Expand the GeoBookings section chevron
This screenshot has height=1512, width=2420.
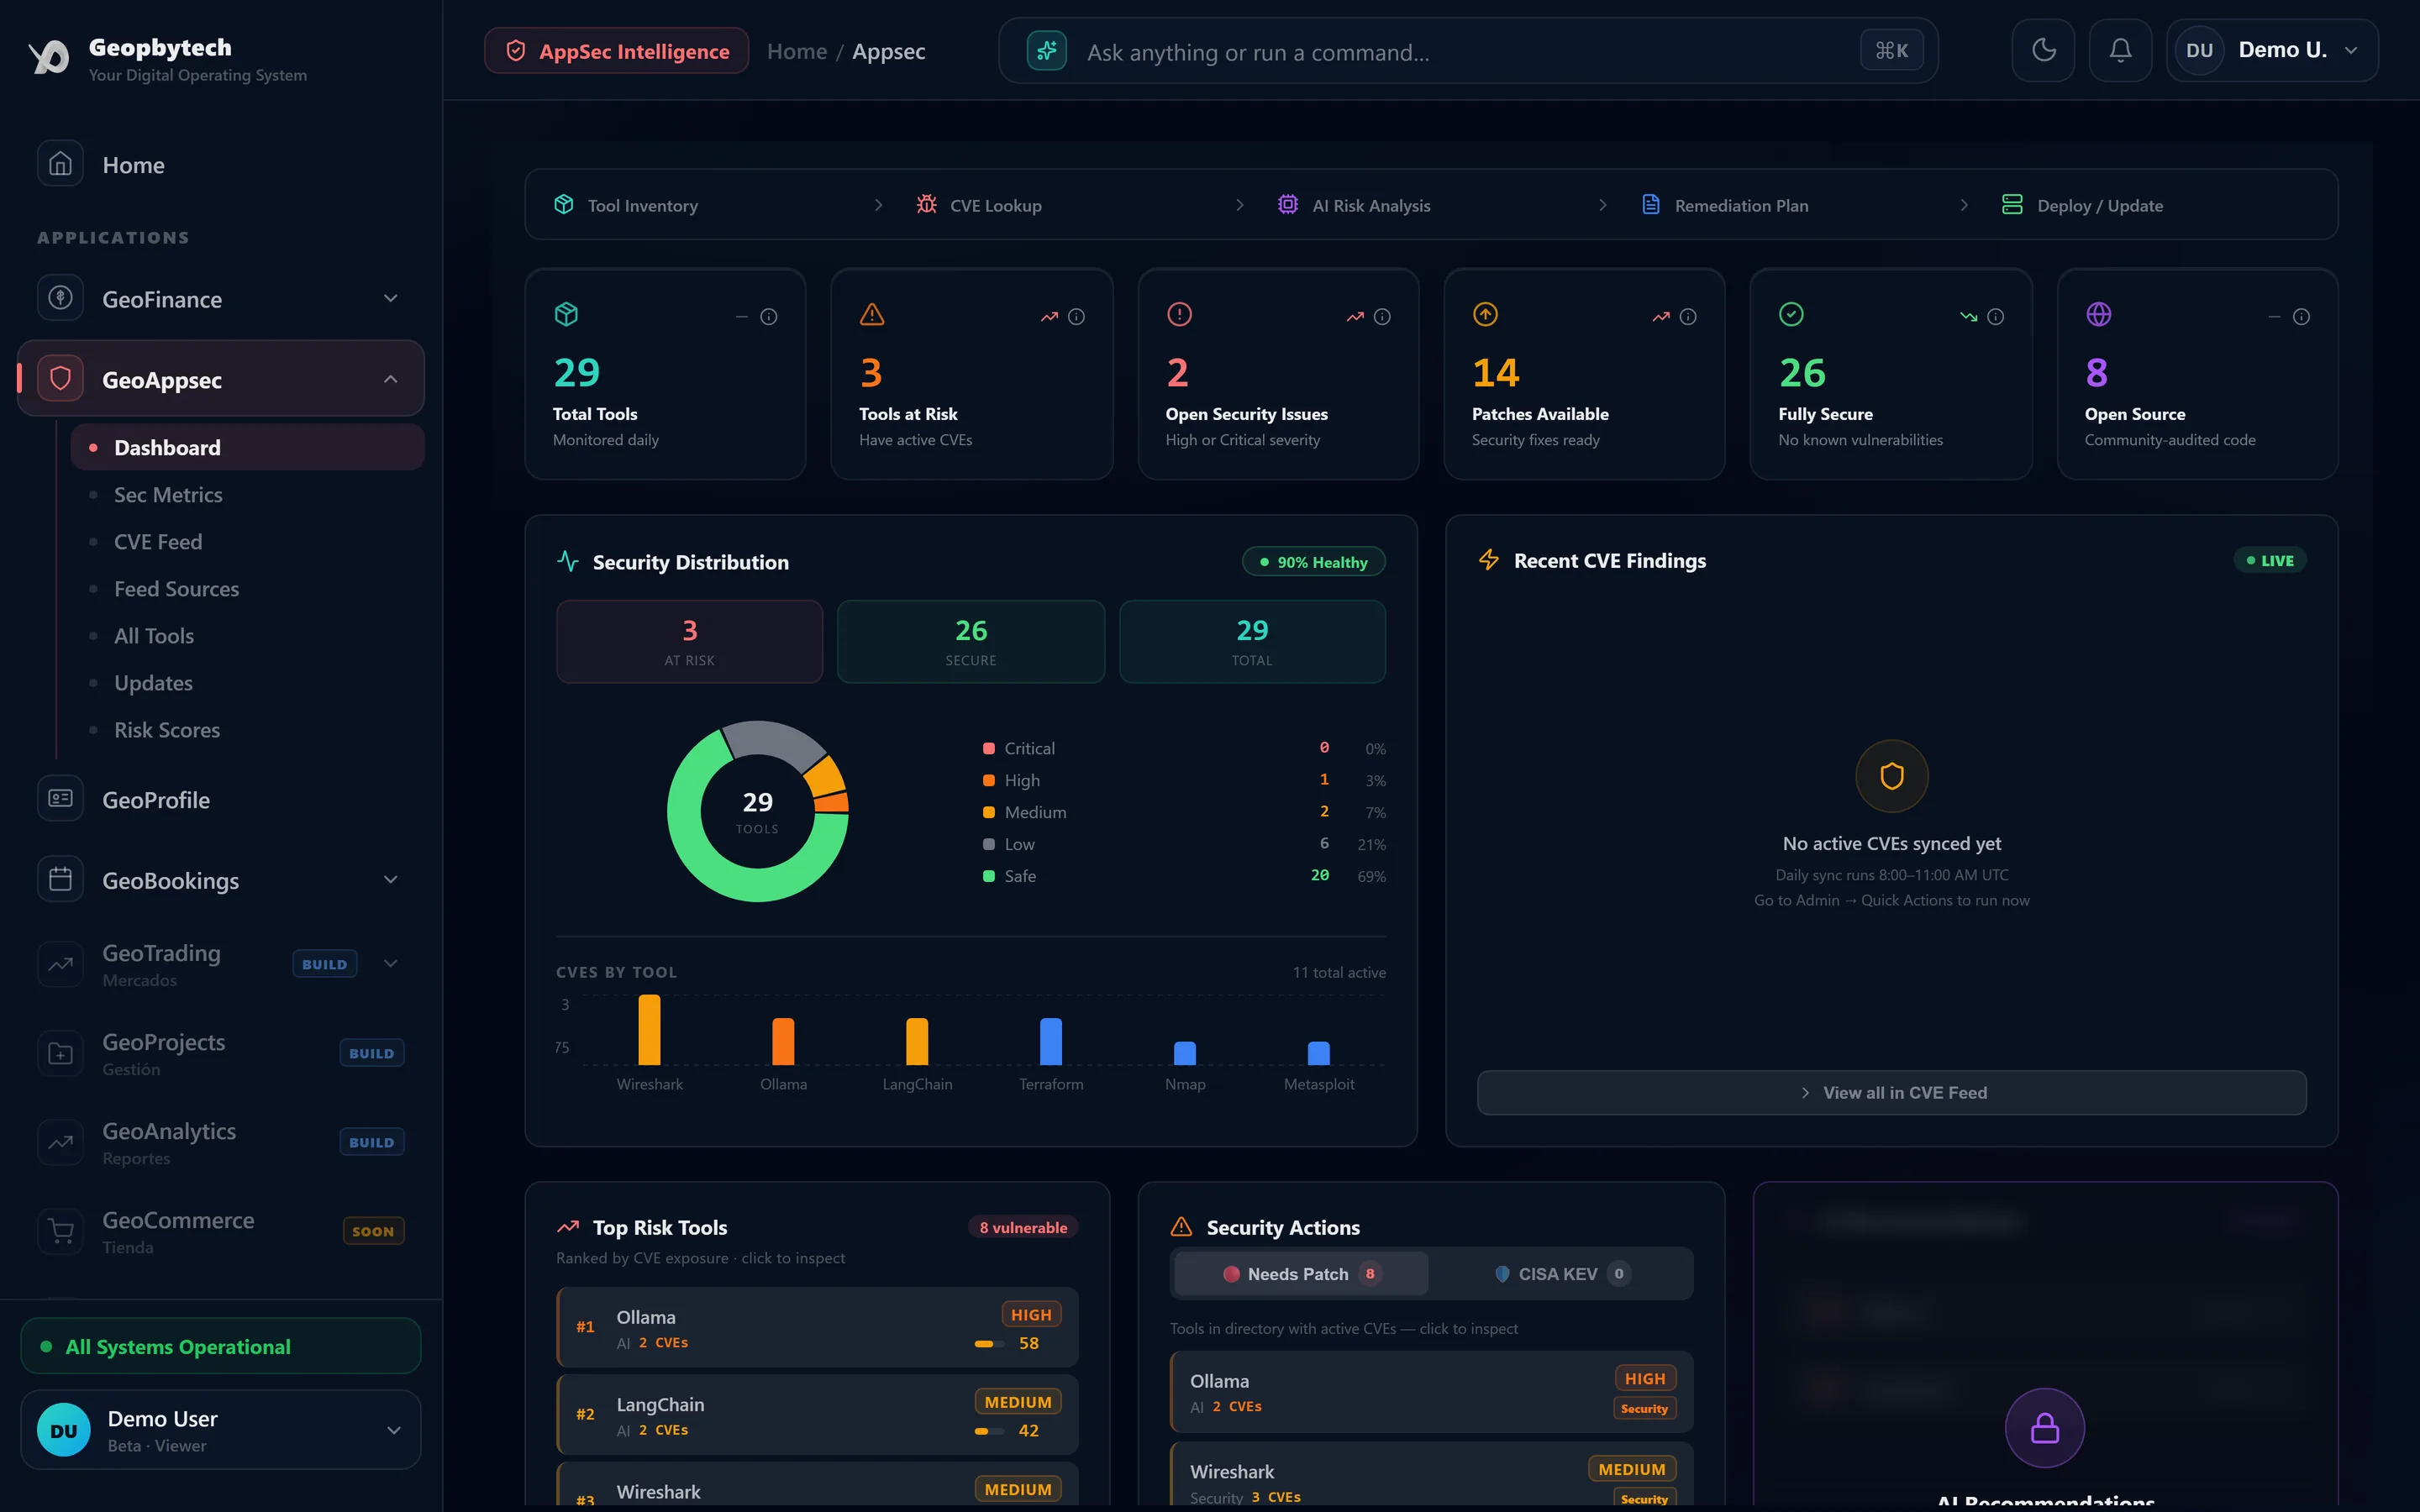391,879
